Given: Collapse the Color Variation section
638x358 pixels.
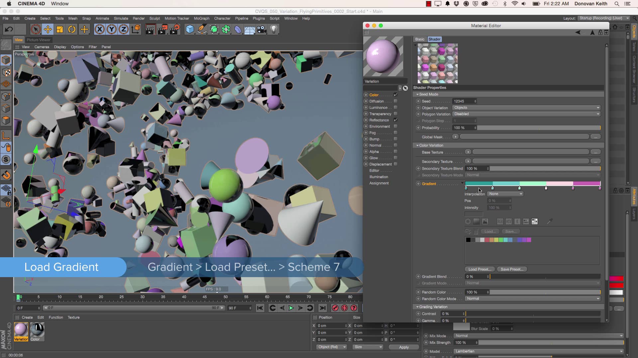Looking at the screenshot, I should (417, 145).
